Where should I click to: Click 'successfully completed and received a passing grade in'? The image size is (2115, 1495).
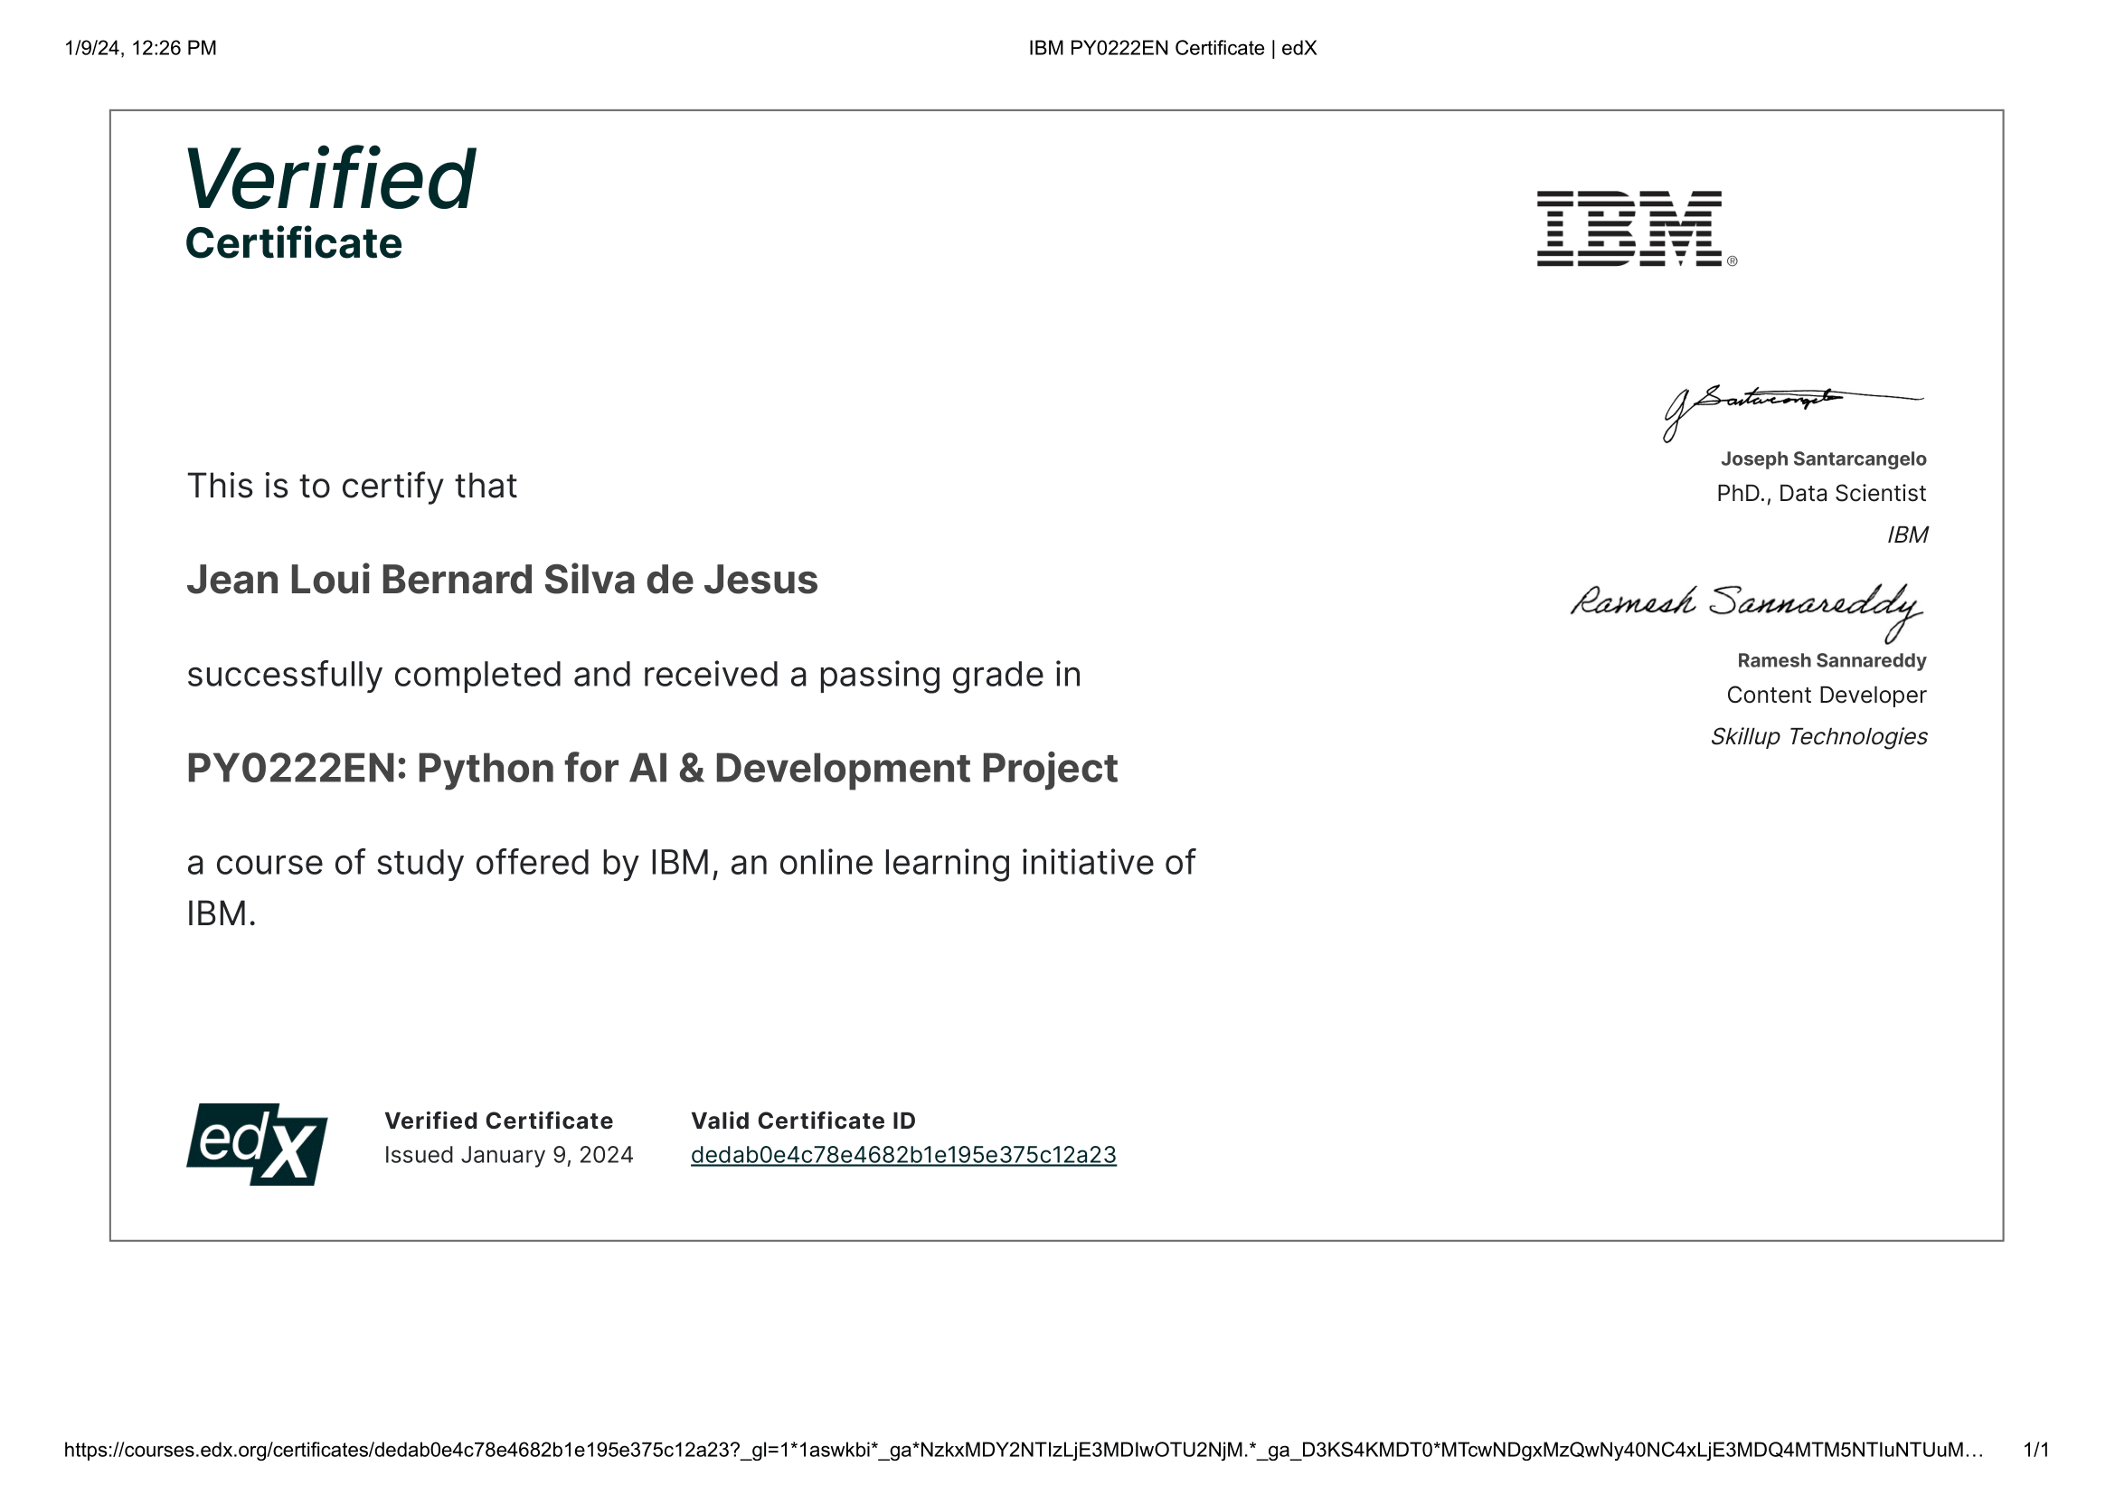(x=634, y=675)
